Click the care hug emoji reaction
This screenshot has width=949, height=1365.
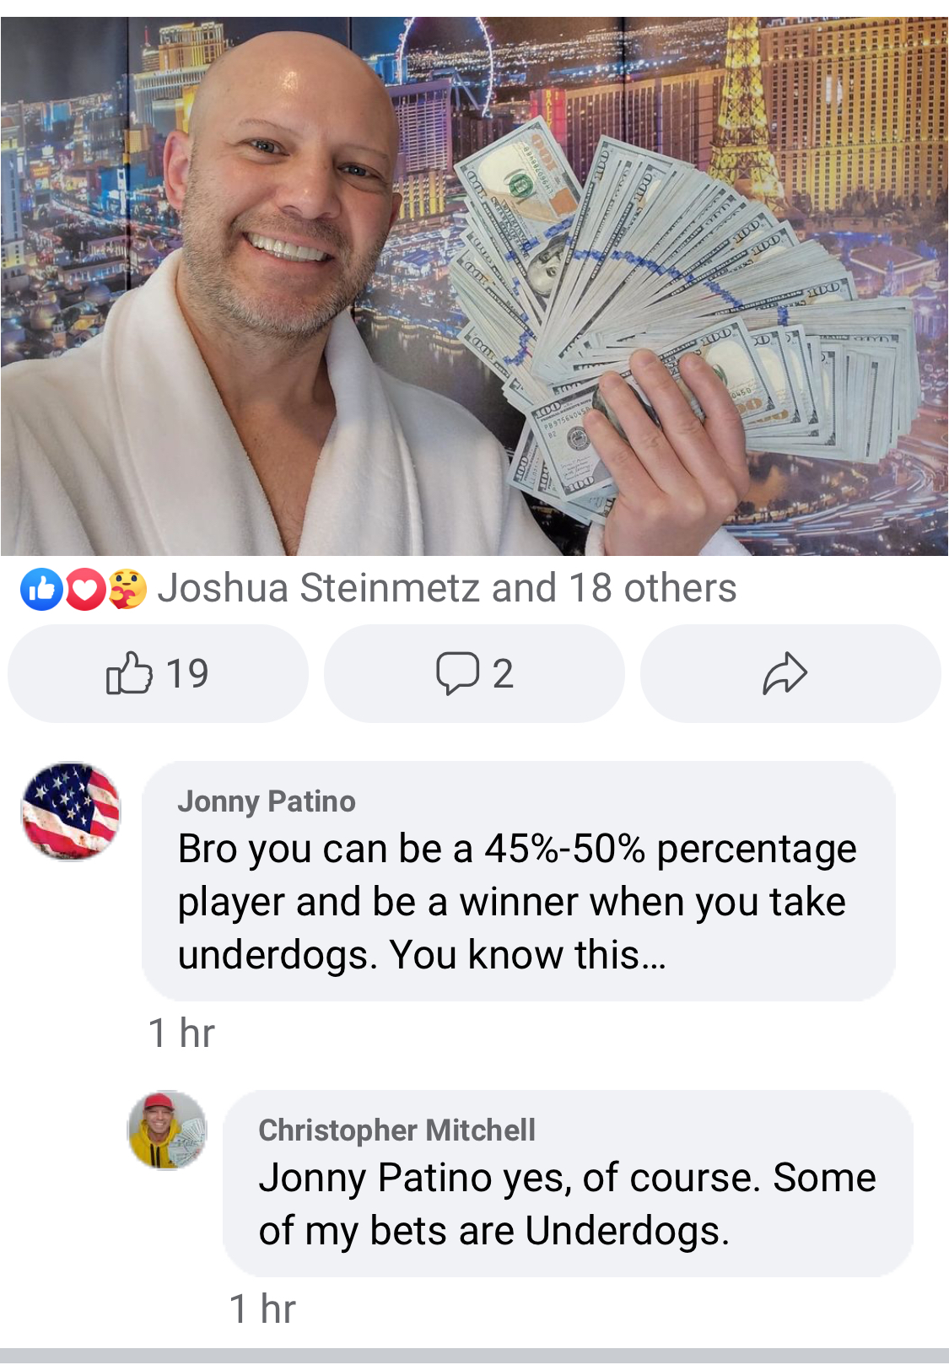[x=127, y=589]
